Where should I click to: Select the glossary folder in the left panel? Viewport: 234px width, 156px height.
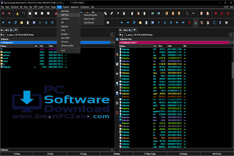(x=6, y=55)
